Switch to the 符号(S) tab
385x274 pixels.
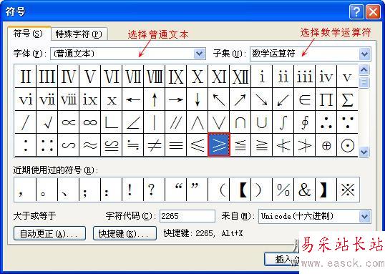pyautogui.click(x=29, y=34)
